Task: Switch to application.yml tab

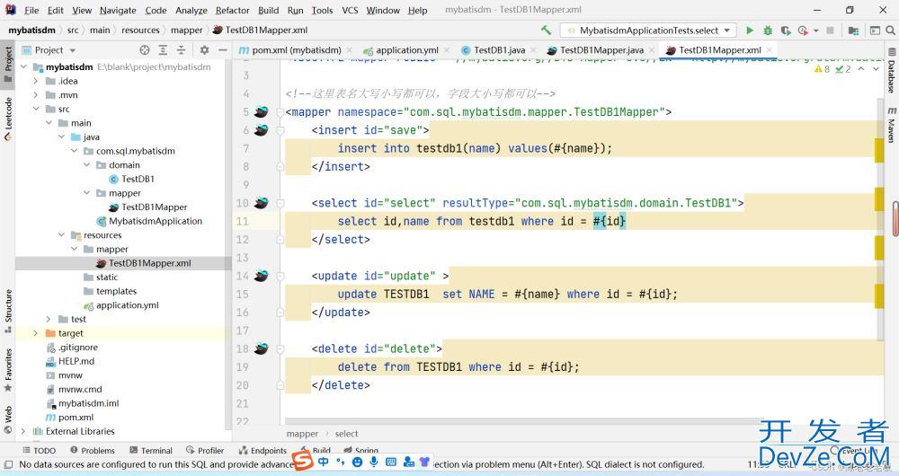Action: pyautogui.click(x=406, y=50)
